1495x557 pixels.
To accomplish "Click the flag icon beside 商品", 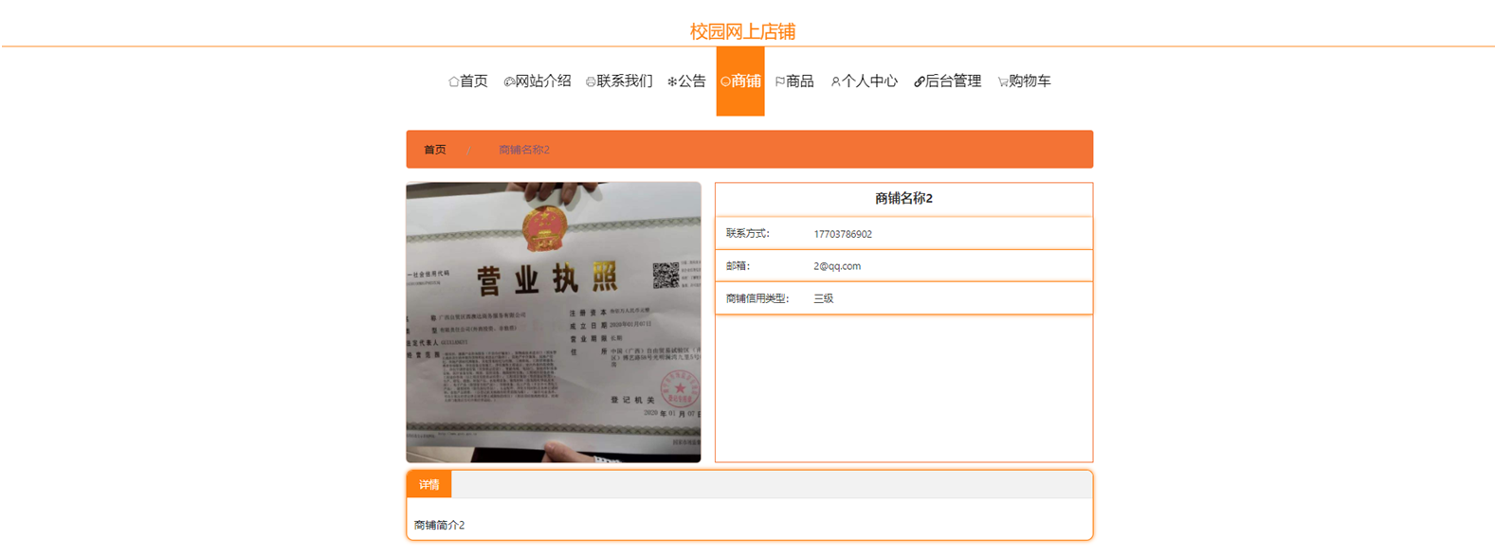I will [780, 81].
